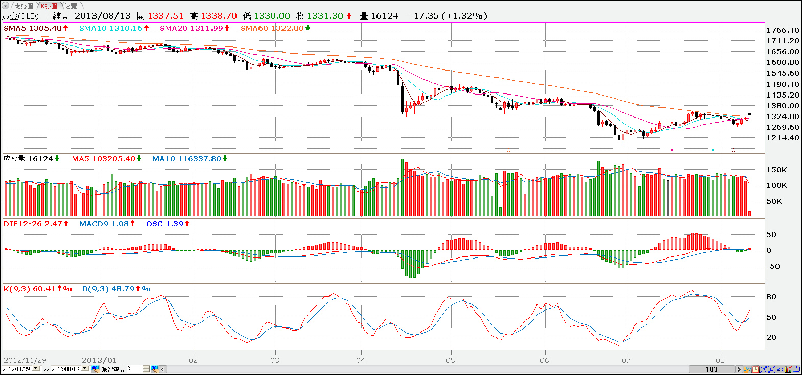The image size is (802, 375).
Task: Click the 黃金(GLD) symbol name
Action: (20, 16)
